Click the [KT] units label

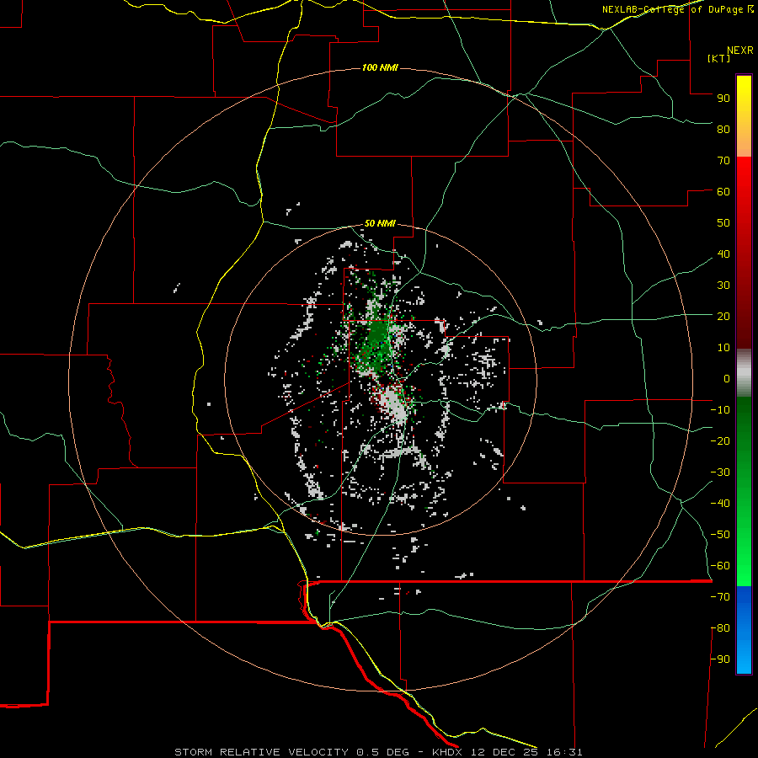tap(719, 58)
